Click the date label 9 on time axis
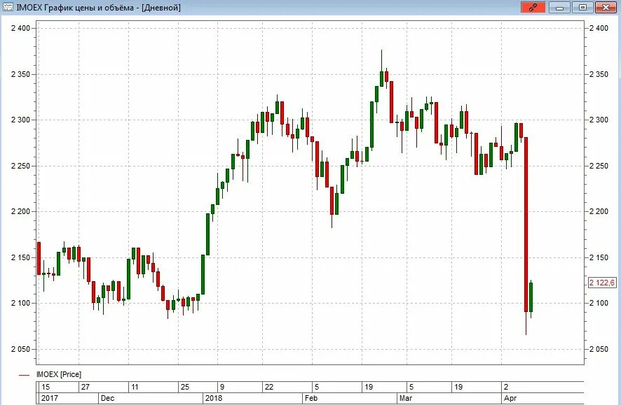Screen dimensions: 621x405 tap(223, 387)
